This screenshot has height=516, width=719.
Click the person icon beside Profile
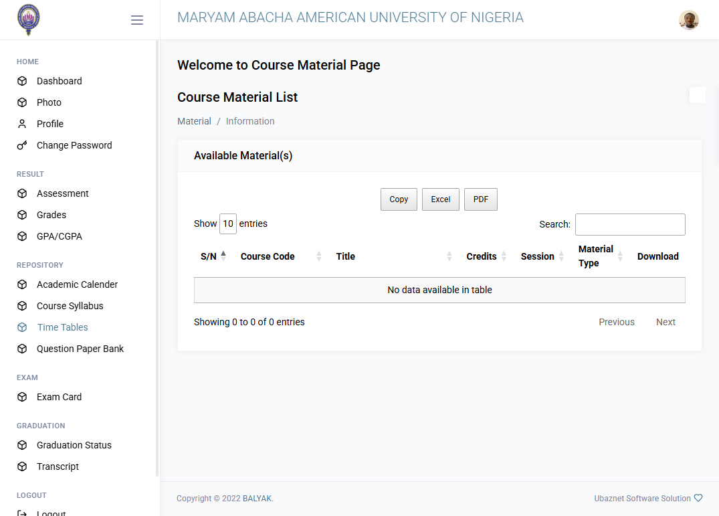tap(22, 124)
